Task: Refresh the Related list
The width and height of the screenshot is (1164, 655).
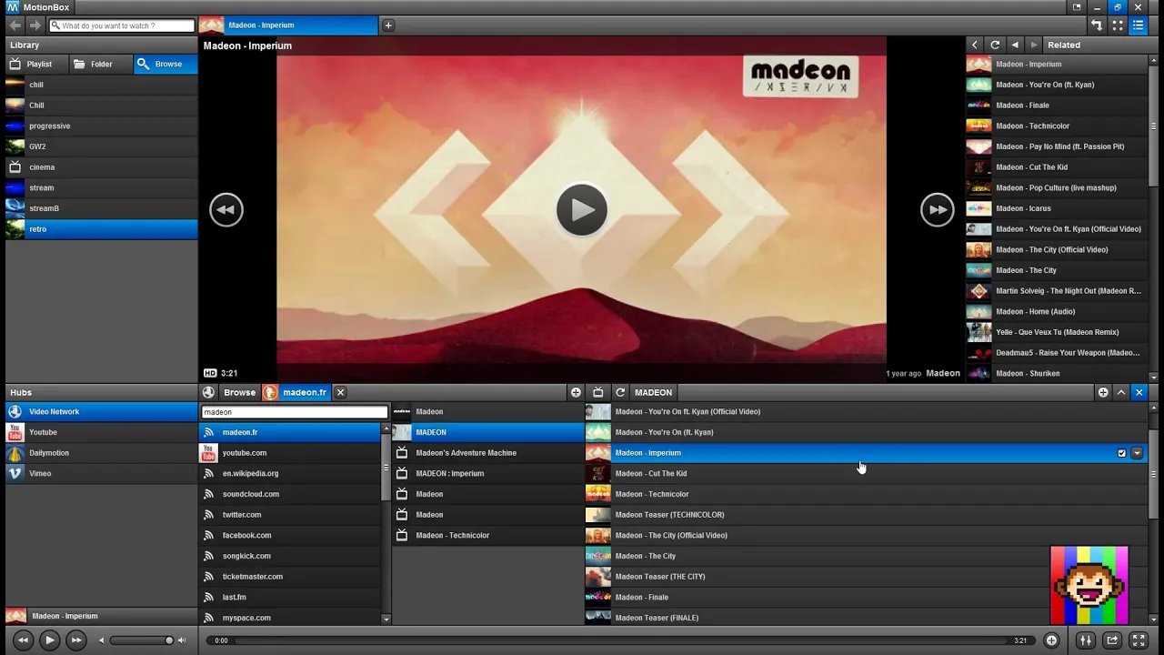Action: tap(995, 45)
